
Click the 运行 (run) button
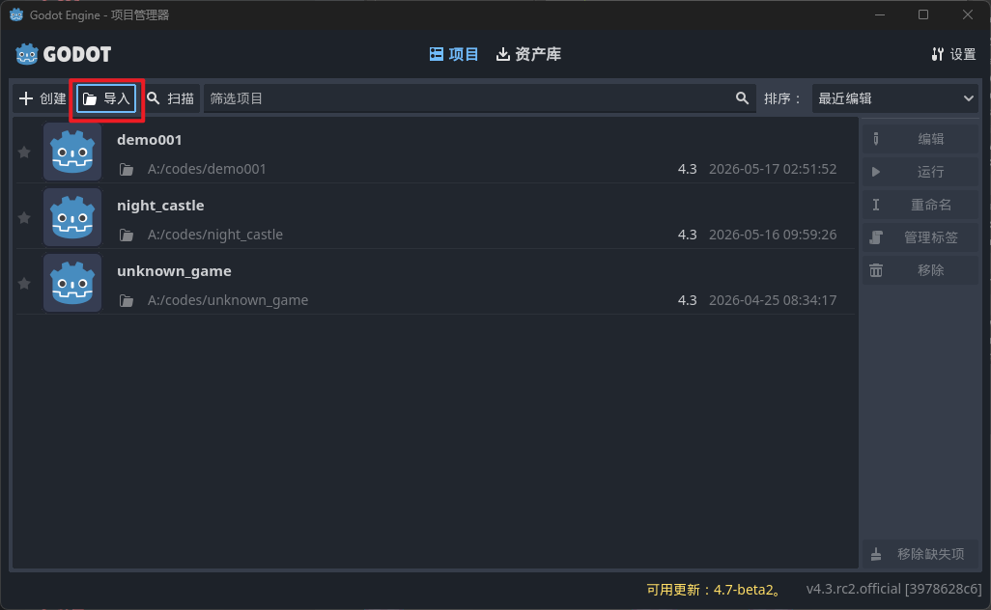[920, 172]
